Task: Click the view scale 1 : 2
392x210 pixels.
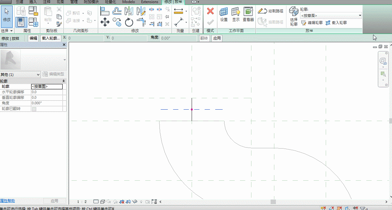Action: tap(82, 202)
